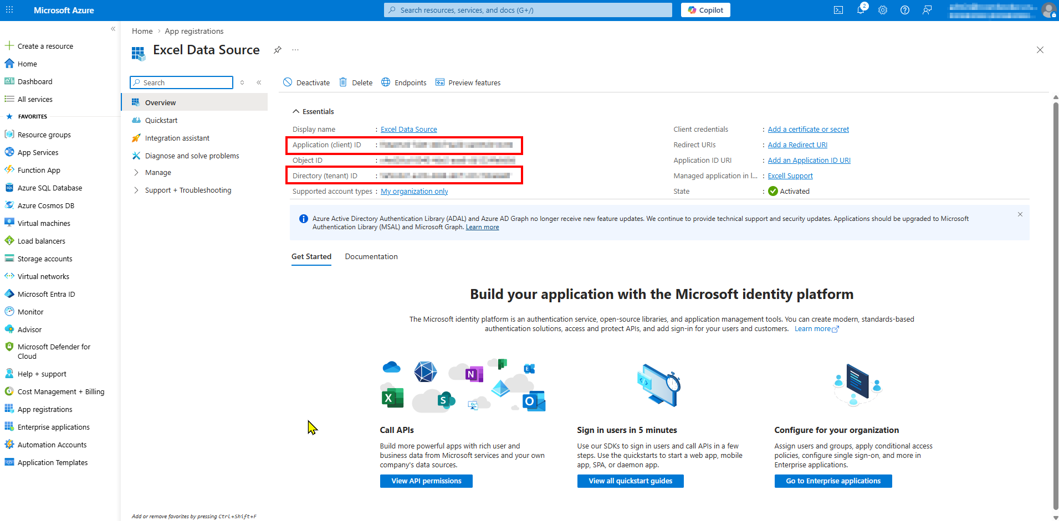Collapse the left favorites sidebar

point(113,29)
